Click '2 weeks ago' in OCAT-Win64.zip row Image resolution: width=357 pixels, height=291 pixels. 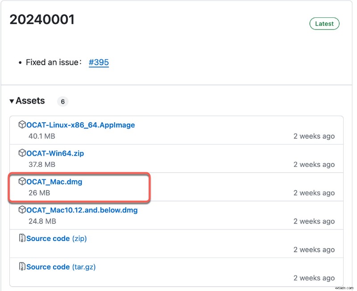[x=314, y=164]
